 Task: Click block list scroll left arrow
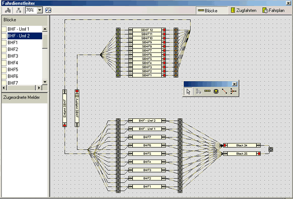(x=4, y=88)
